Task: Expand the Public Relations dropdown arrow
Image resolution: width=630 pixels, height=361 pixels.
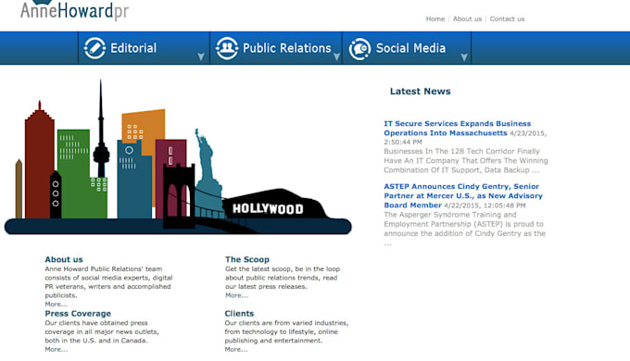Action: pyautogui.click(x=336, y=57)
